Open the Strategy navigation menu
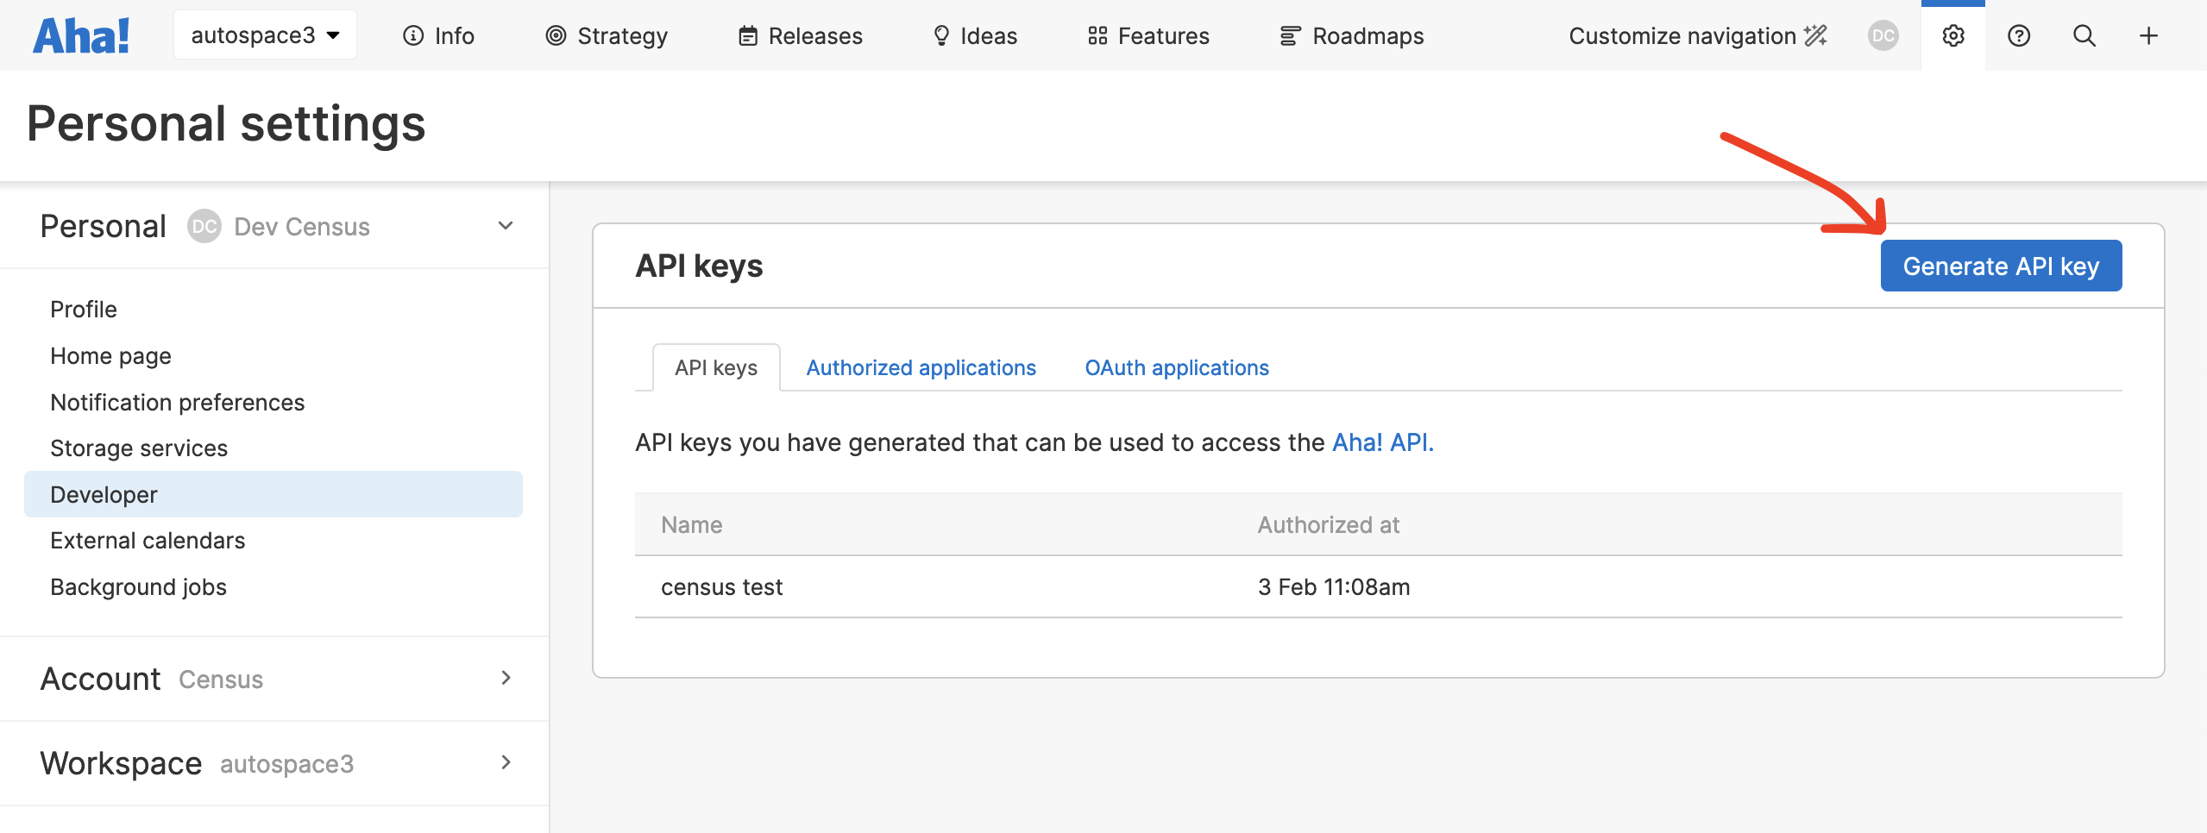Image resolution: width=2207 pixels, height=833 pixels. tap(607, 36)
